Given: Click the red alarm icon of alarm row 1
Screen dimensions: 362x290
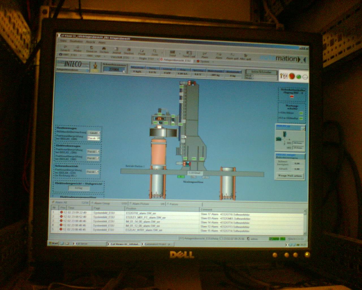Looking at the screenshot, I should pos(61,212).
